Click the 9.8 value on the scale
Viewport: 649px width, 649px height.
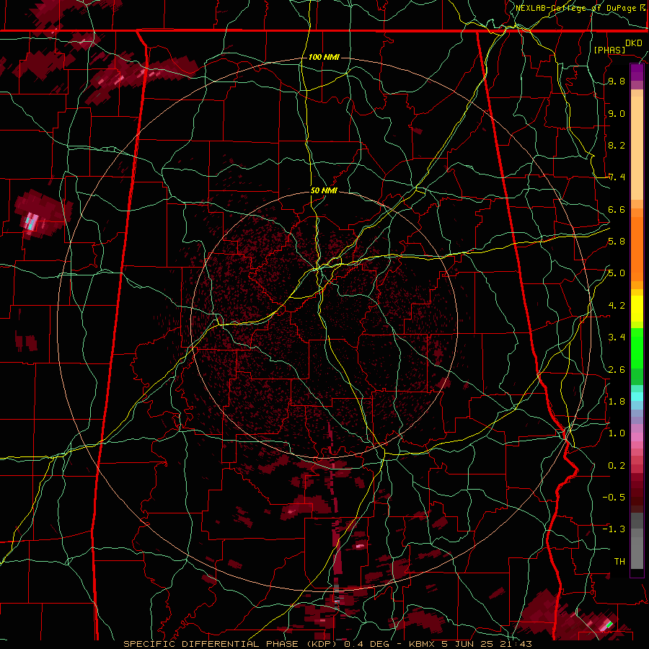tap(617, 81)
